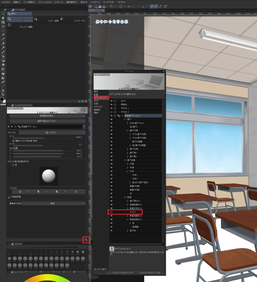Image resolution: width=257 pixels, height=282 pixels.
Task: Select the Move layer tool
Action: pyautogui.click(x=3, y=26)
